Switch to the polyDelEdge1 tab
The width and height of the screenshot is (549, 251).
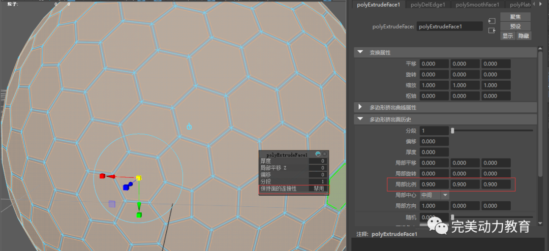428,5
